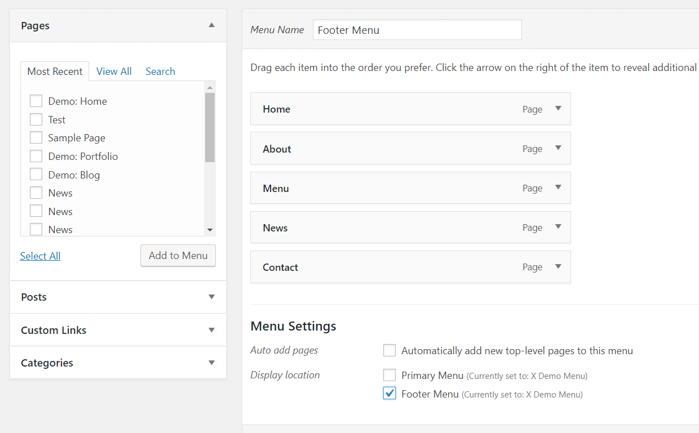Check the Demo: Portfolio checkbox
699x433 pixels.
pos(36,155)
